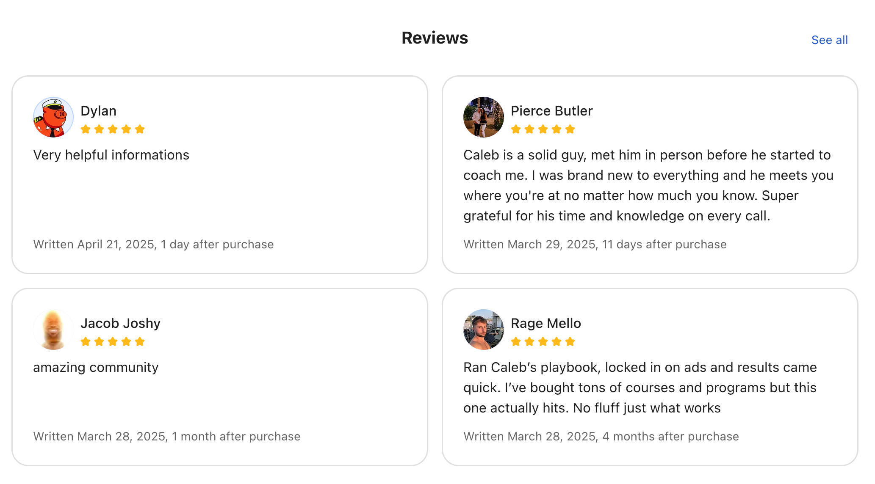Click the last star under Rage Mello
875x484 pixels.
[x=570, y=341]
